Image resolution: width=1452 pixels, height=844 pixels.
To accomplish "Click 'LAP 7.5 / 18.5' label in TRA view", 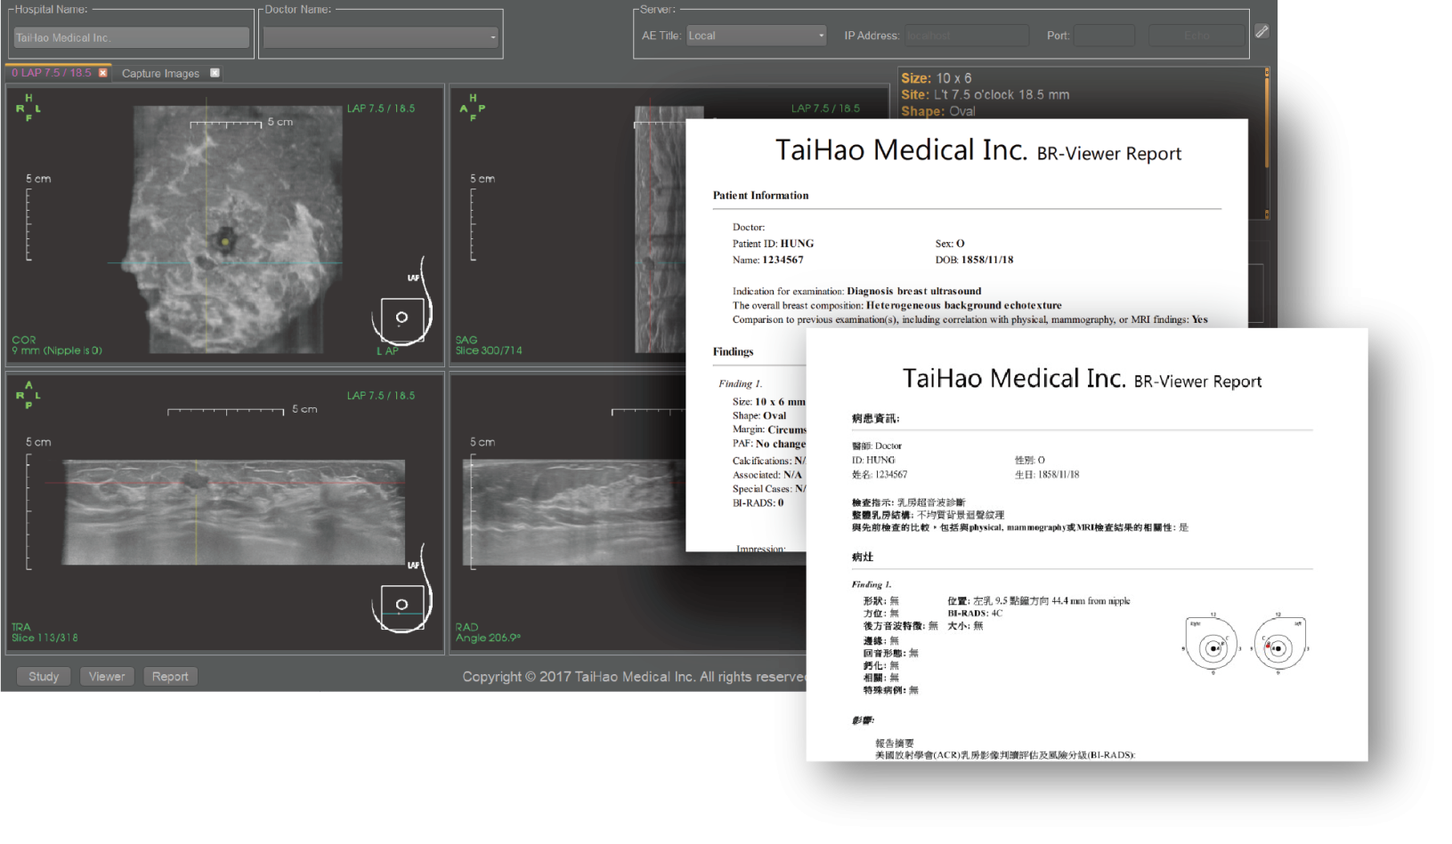I will [x=381, y=396].
